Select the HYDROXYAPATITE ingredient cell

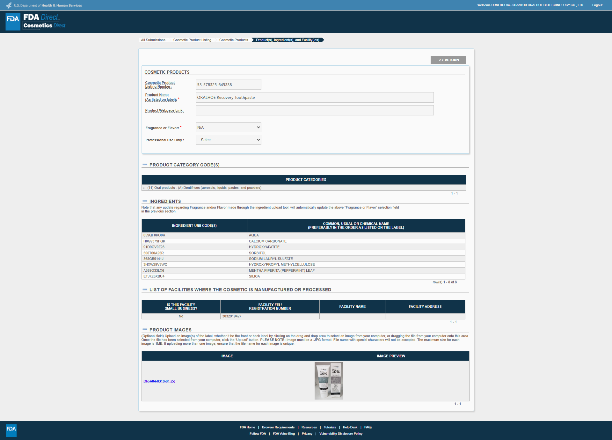tap(356, 247)
